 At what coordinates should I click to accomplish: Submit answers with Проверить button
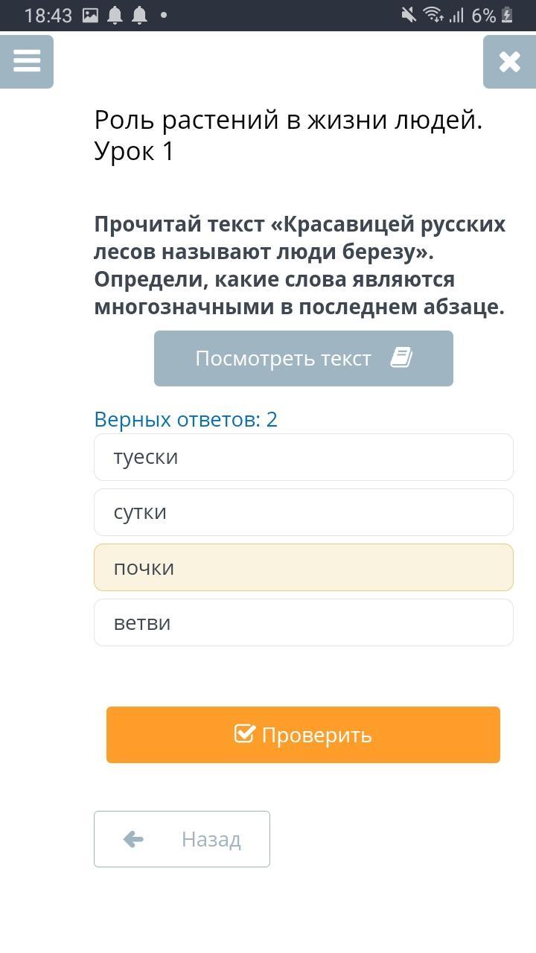tap(303, 735)
